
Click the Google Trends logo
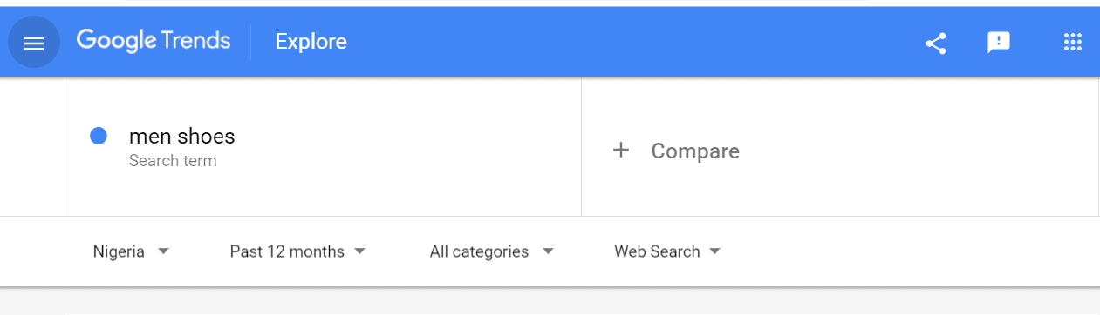point(154,40)
